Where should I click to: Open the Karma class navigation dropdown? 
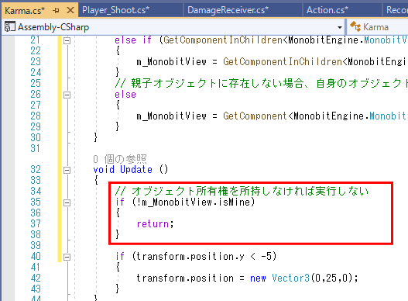[x=377, y=27]
